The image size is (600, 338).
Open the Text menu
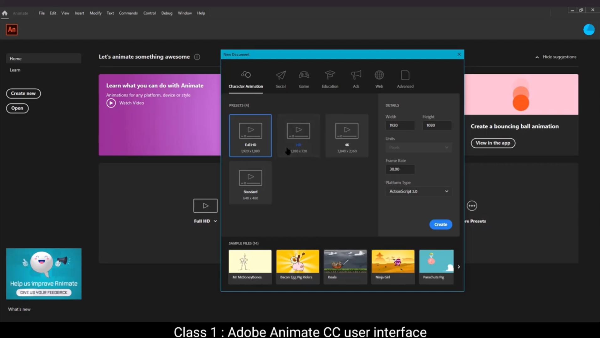pyautogui.click(x=110, y=13)
